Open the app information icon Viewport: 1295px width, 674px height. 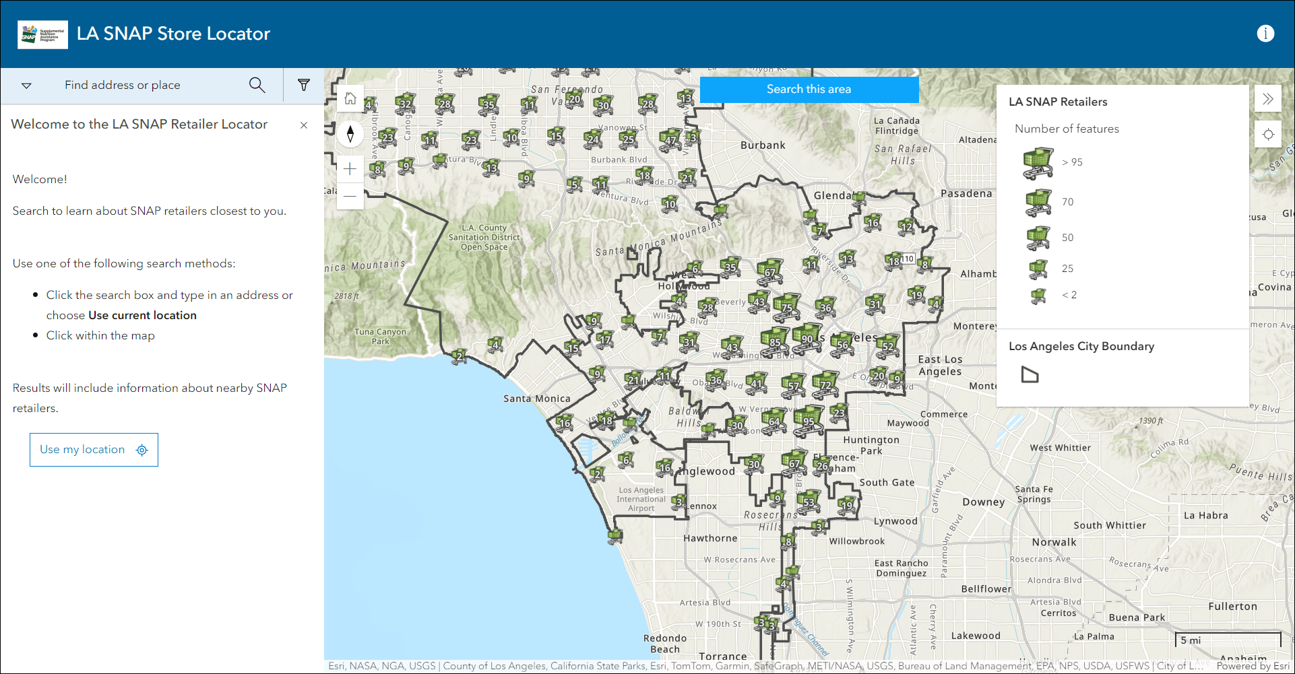(x=1265, y=34)
